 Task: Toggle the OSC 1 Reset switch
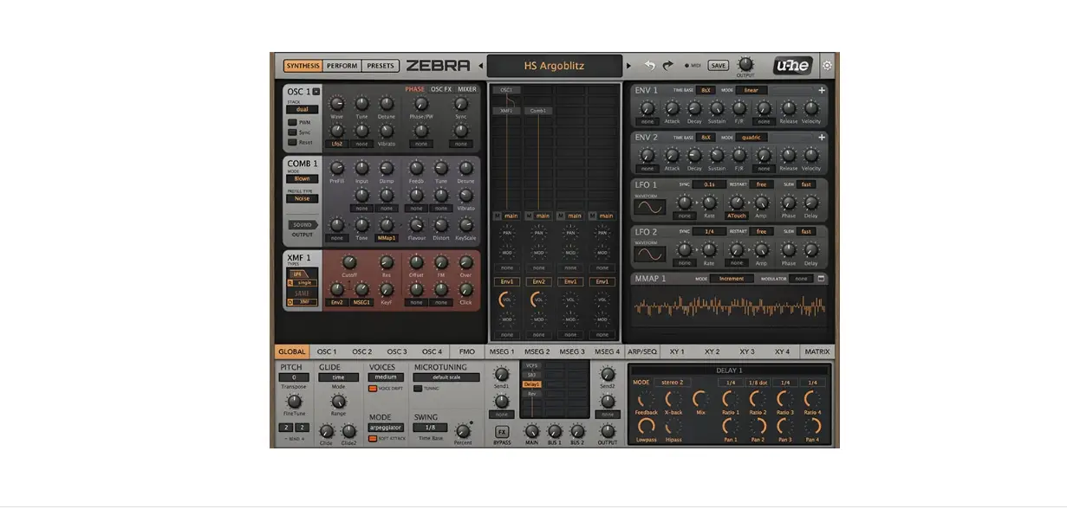pyautogui.click(x=293, y=143)
